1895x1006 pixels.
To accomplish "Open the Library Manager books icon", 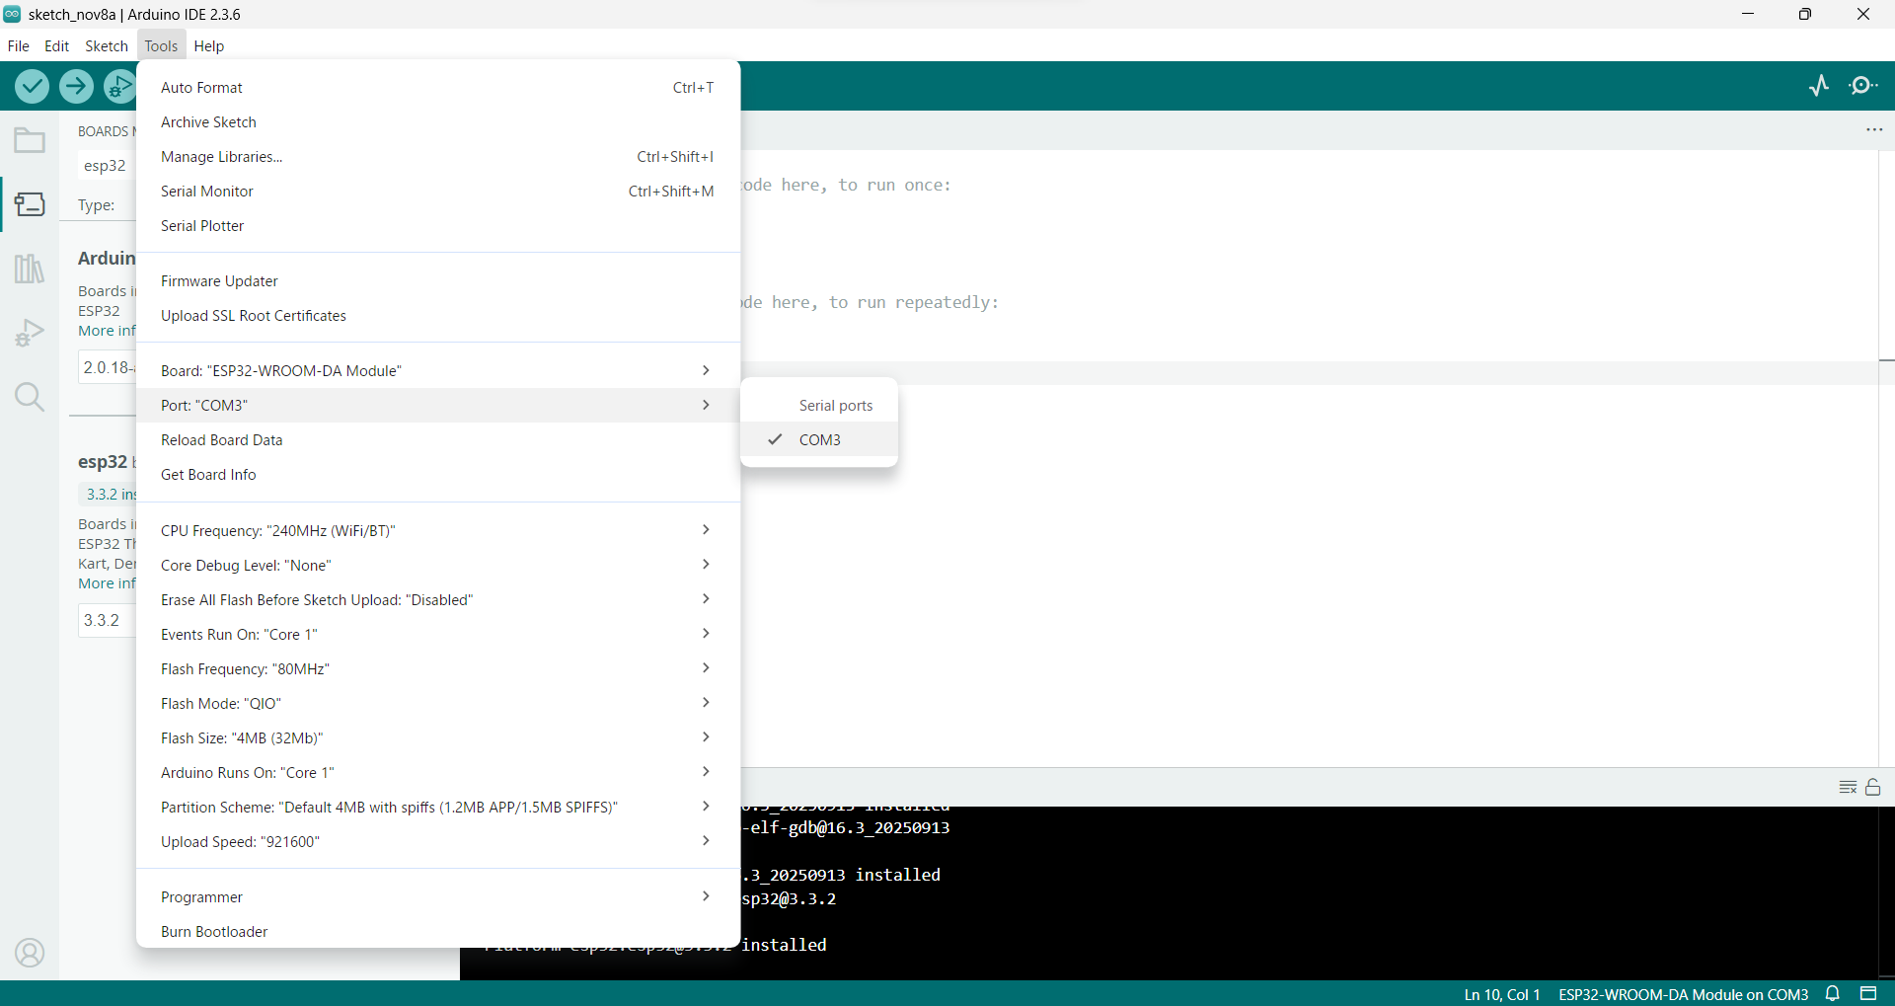I will click(x=30, y=269).
